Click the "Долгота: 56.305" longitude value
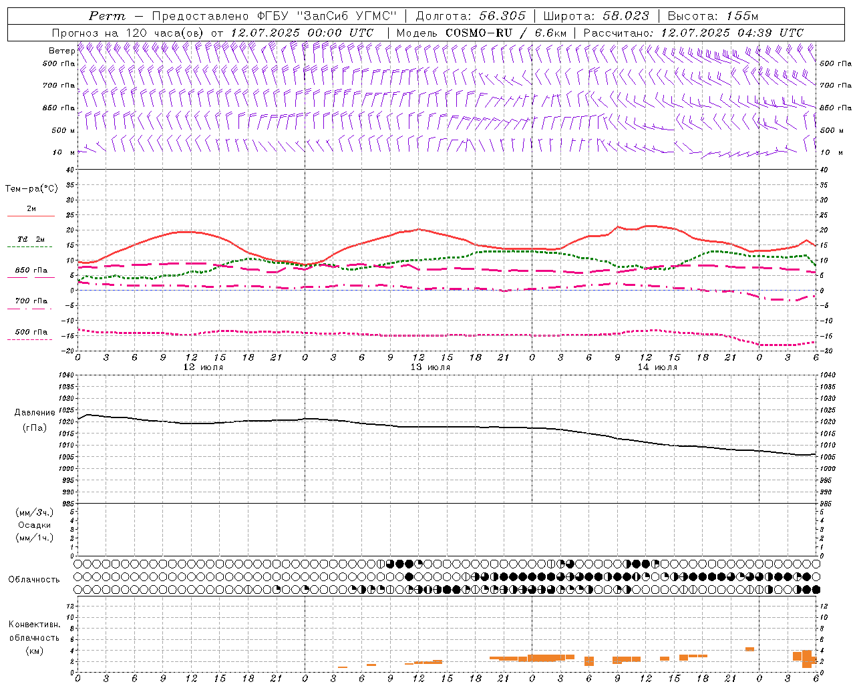The width and height of the screenshot is (855, 684). (471, 16)
